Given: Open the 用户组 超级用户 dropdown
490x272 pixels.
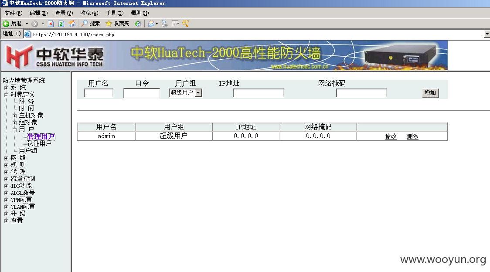Looking at the screenshot, I should (x=185, y=93).
